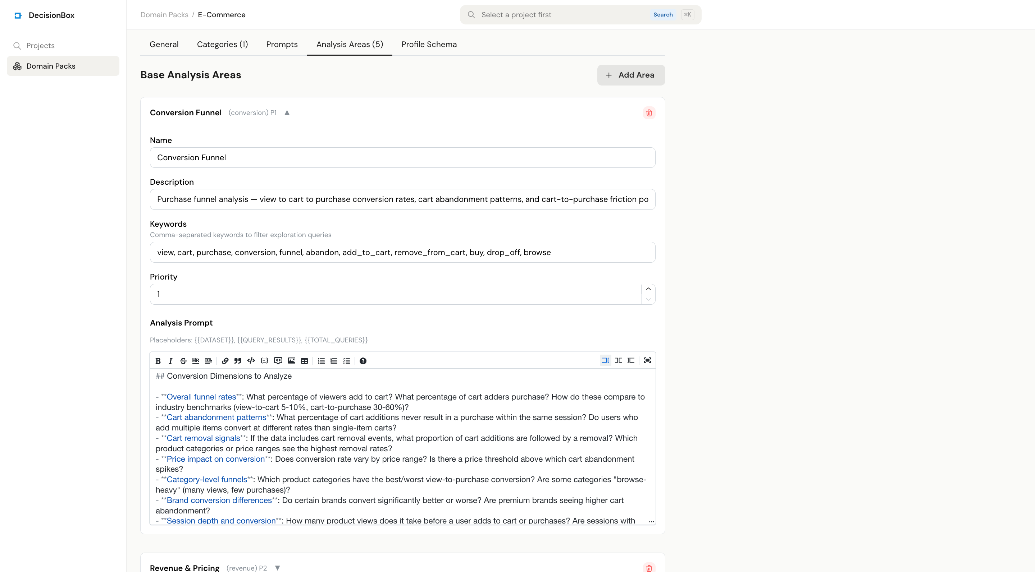The image size is (1035, 572).
Task: Click the '## Conversion Dimensions to Analyze' heading line
Action: pyautogui.click(x=223, y=376)
